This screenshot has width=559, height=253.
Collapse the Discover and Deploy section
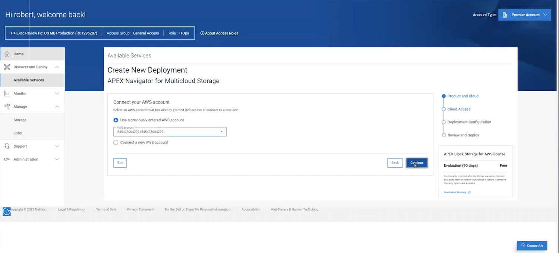tap(57, 67)
